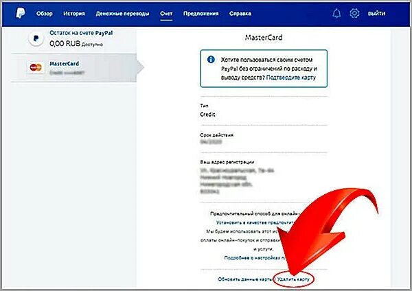Viewport: 412px width, 291px height.
Task: Open the История menu item
Action: click(x=74, y=14)
